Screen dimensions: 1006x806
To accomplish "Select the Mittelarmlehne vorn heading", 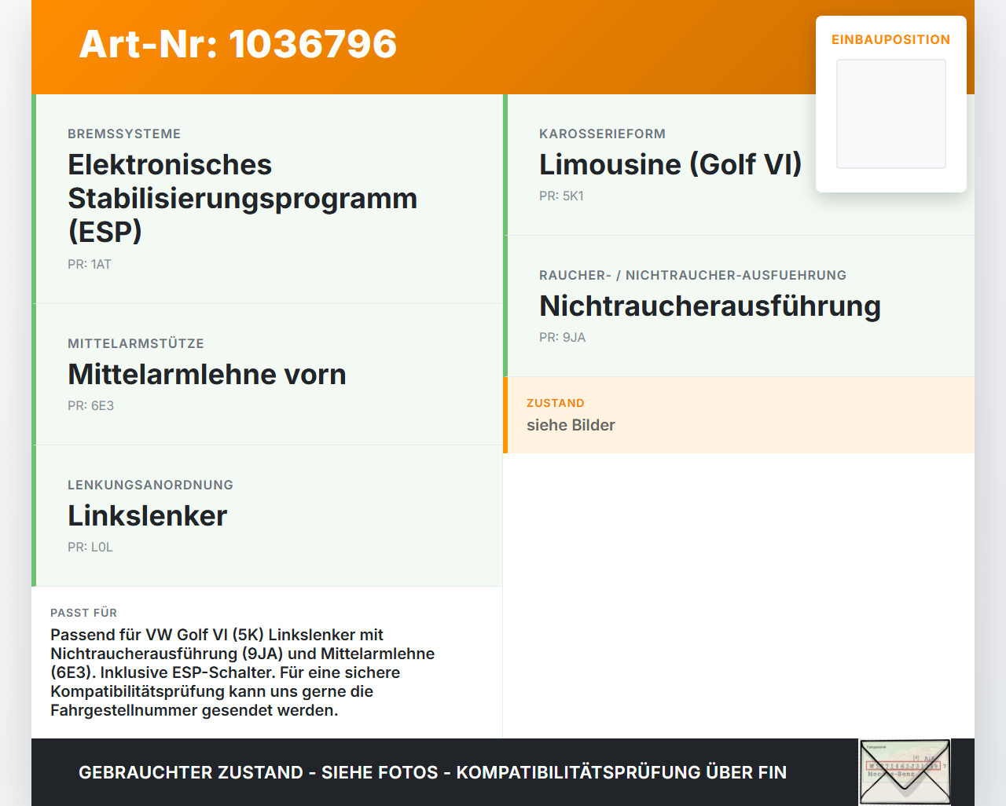I will [207, 374].
